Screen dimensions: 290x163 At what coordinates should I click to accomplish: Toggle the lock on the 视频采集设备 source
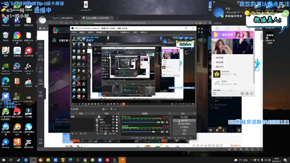pos(117,125)
